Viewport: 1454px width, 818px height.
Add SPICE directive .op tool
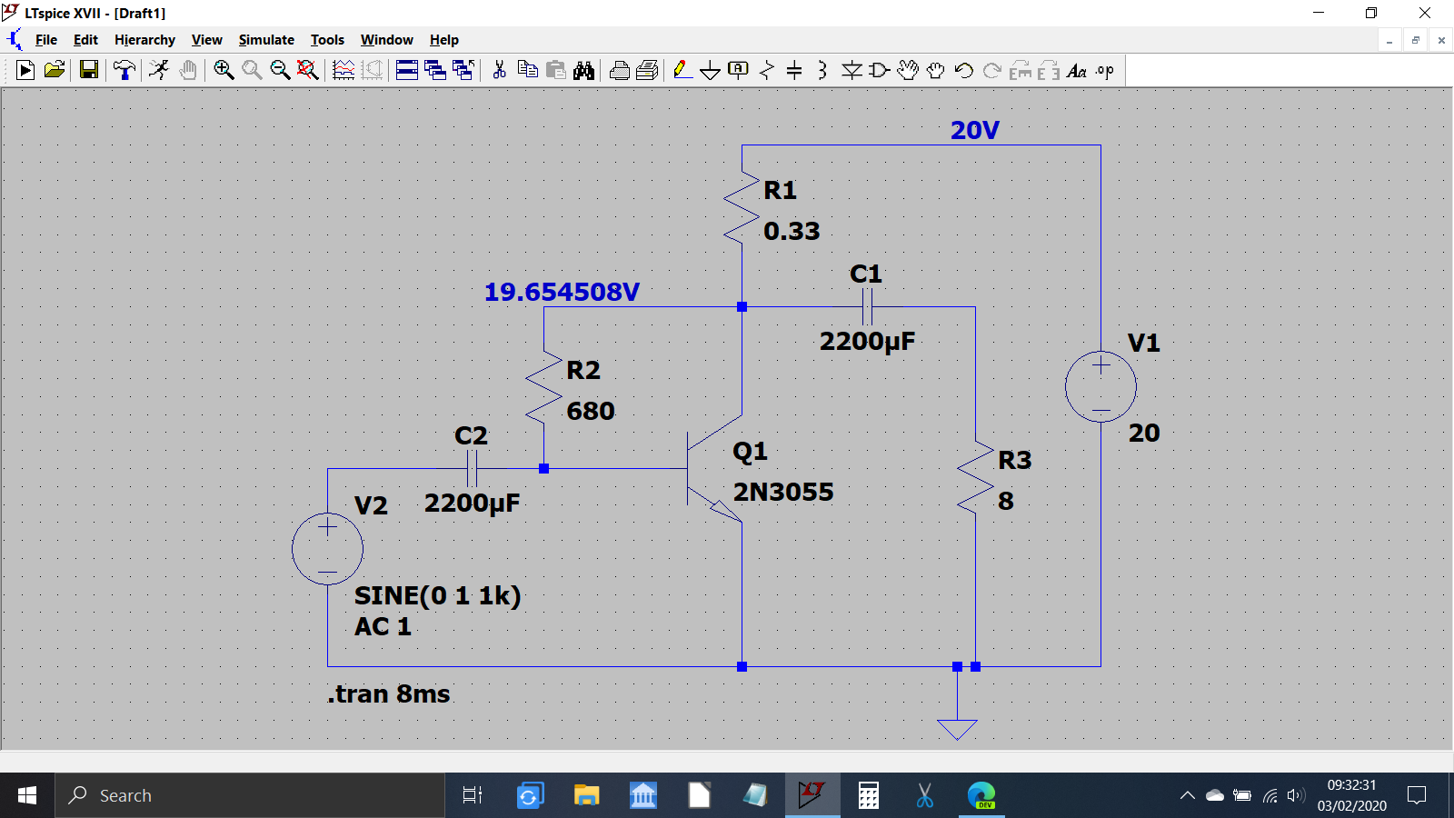(1105, 70)
